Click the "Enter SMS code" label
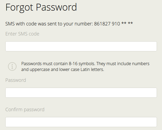162x130 pixels. (x=22, y=34)
